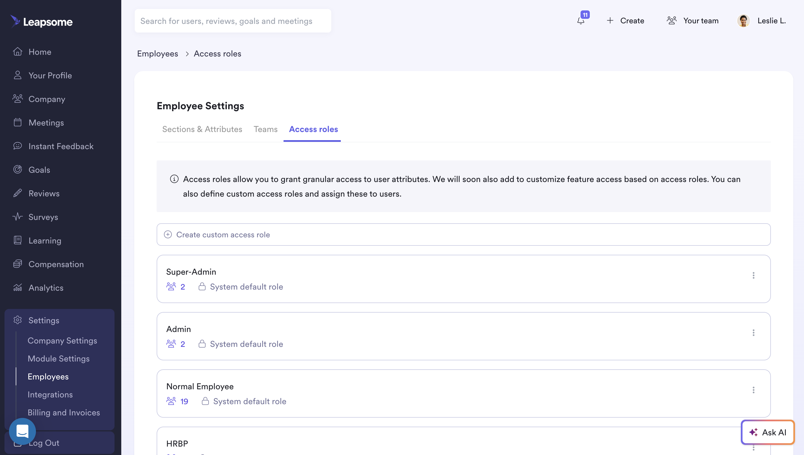Click the Access roles breadcrumb
The image size is (804, 455).
pyautogui.click(x=217, y=54)
